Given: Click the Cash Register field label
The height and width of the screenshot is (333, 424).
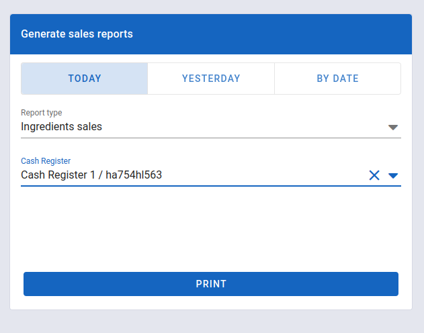Looking at the screenshot, I should point(46,161).
